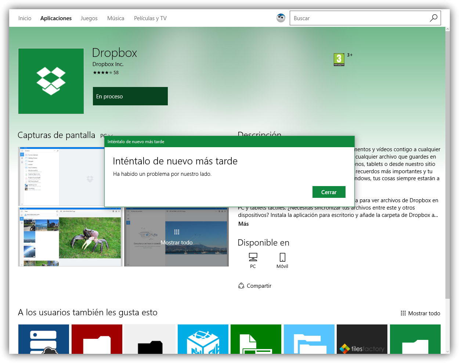Screen dimensions: 459x363
Task: Click the scrollbar up arrow
Action: 447,29
